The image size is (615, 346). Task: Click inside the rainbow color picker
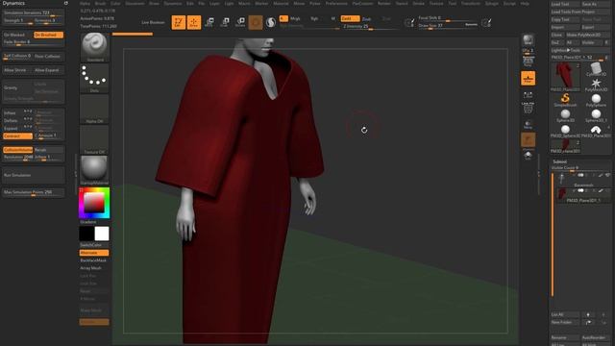click(94, 203)
